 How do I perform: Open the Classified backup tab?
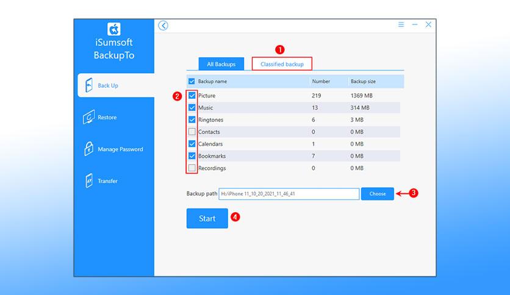click(282, 63)
